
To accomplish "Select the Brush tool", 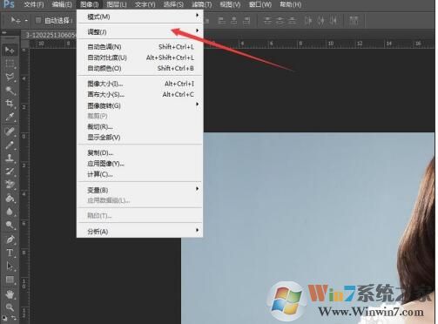I will (10, 145).
